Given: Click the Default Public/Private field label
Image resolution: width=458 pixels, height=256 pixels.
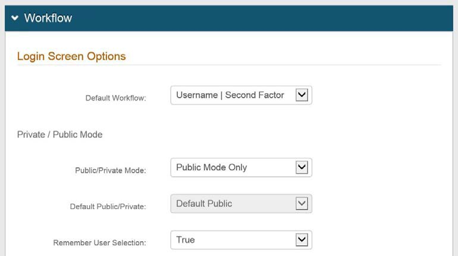Looking at the screenshot, I should [x=108, y=207].
